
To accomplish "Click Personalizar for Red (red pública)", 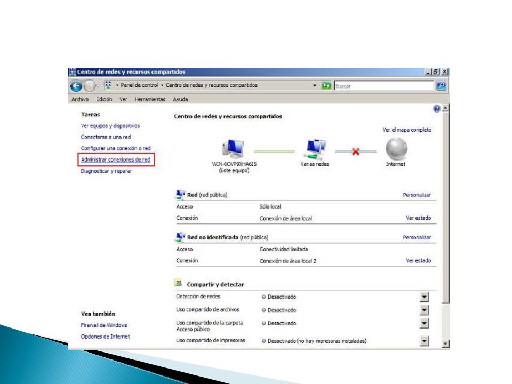I will pyautogui.click(x=417, y=195).
